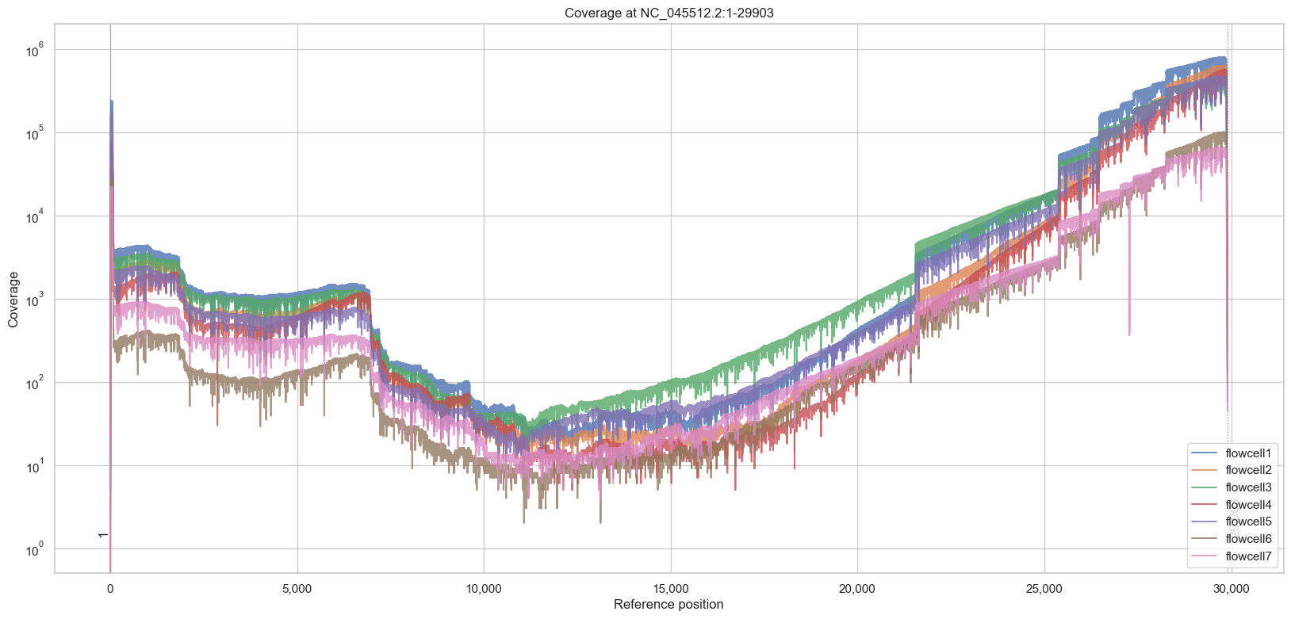Click the purple line swatch for flowcell5
The image size is (1291, 619).
tap(1204, 522)
